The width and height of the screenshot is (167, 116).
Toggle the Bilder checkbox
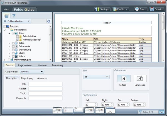pos(13,33)
